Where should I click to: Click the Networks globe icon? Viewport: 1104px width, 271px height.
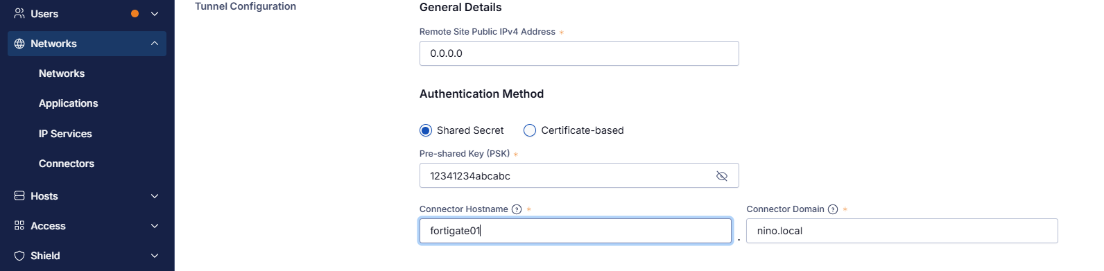(19, 44)
